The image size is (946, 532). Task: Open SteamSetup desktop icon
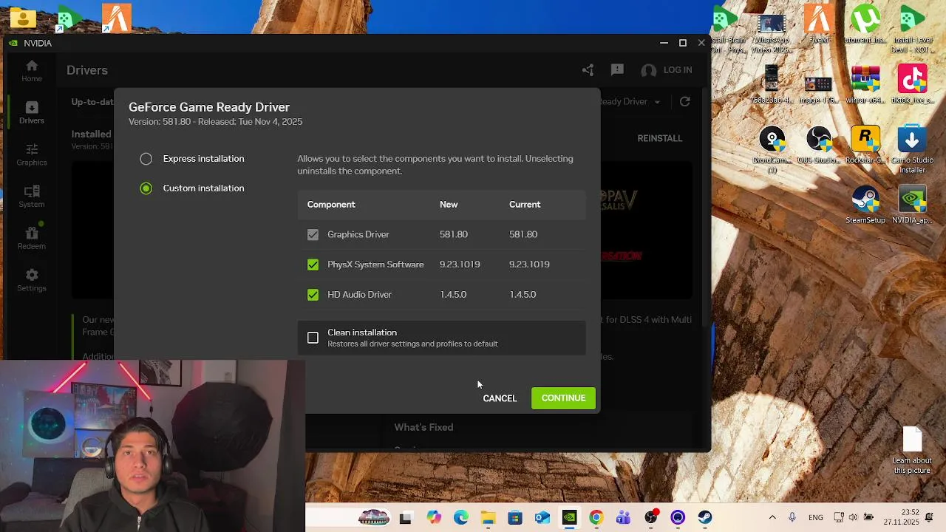click(x=865, y=205)
